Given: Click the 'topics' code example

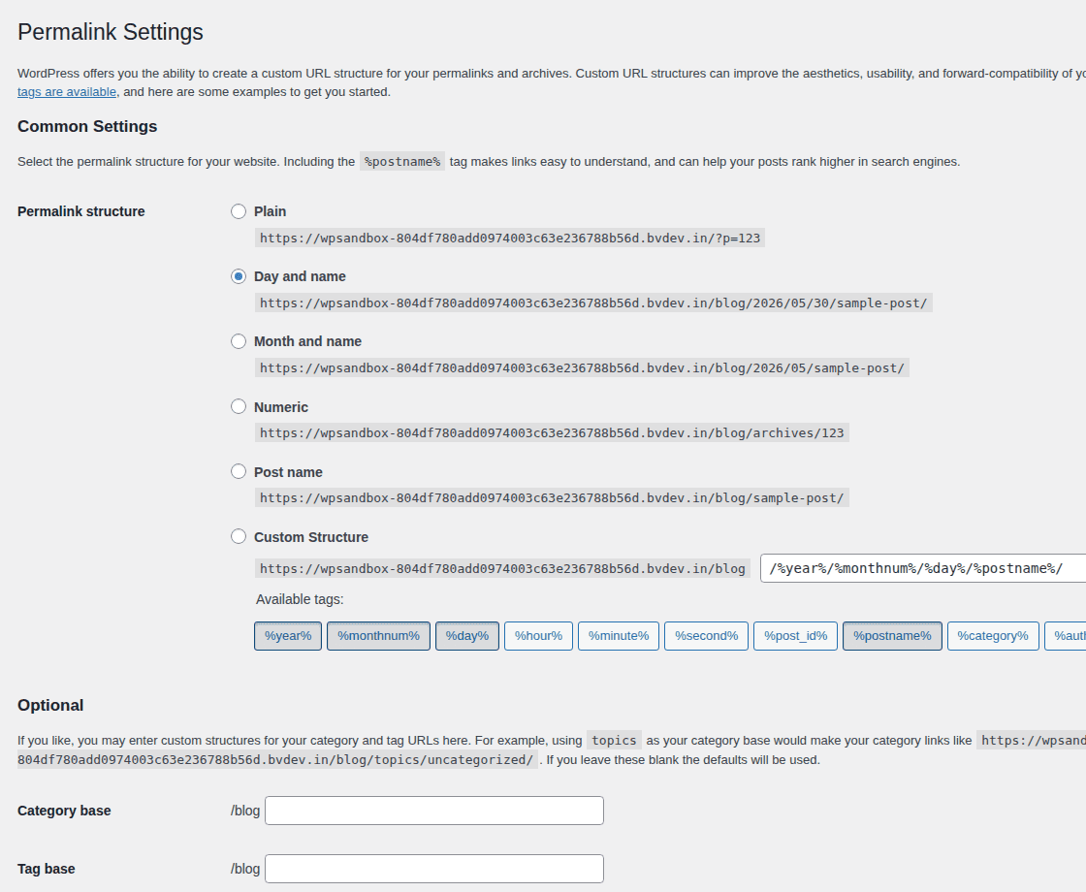Looking at the screenshot, I should (x=614, y=741).
